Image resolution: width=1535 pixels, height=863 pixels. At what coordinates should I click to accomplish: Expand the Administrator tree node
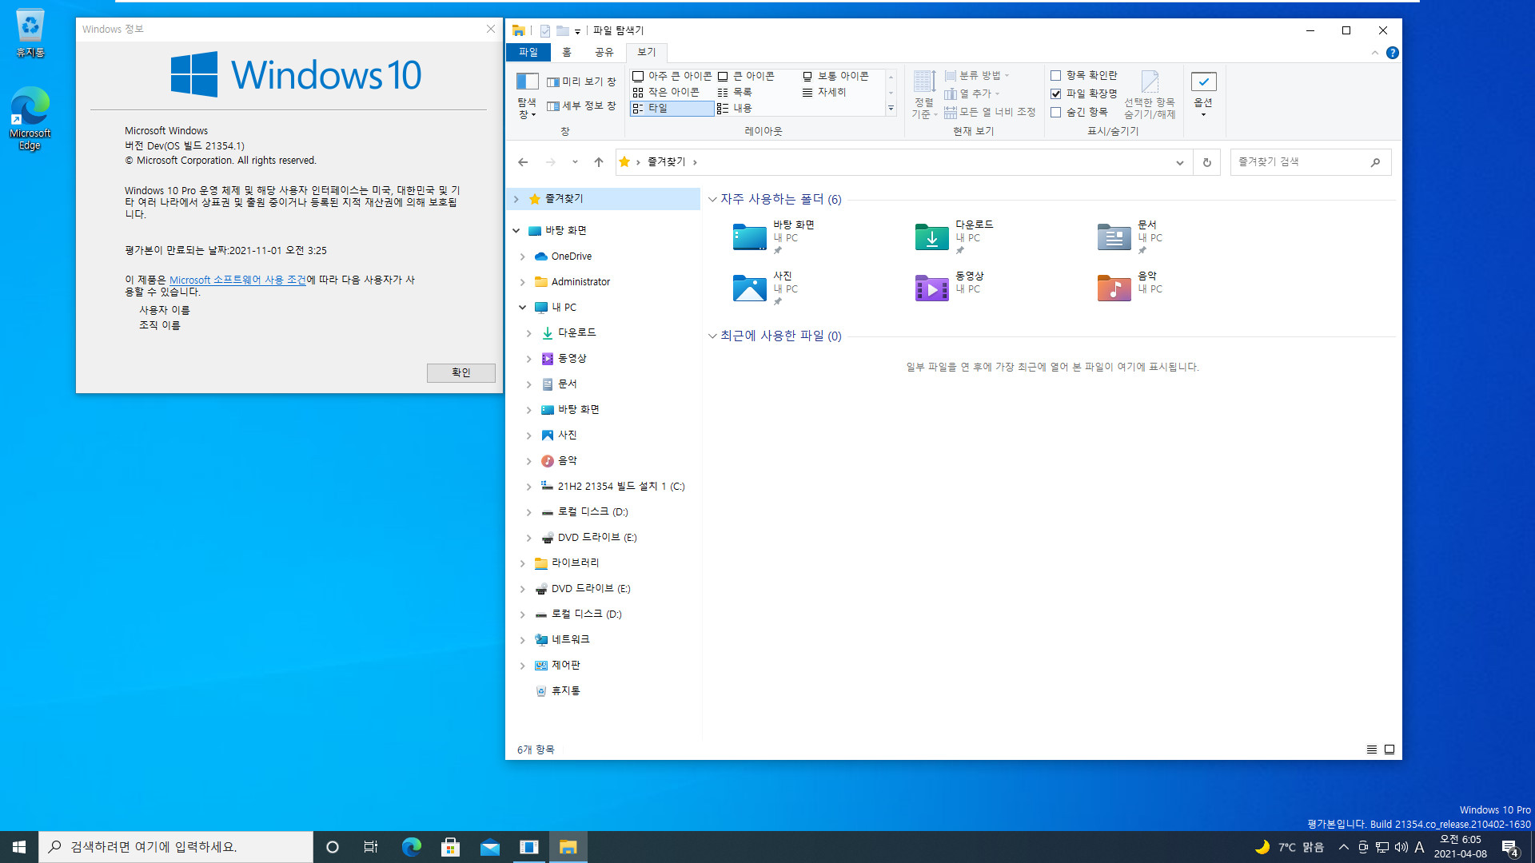click(x=522, y=282)
